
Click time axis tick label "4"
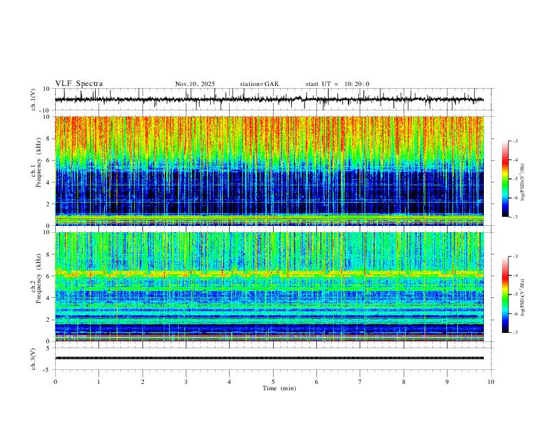click(x=230, y=382)
